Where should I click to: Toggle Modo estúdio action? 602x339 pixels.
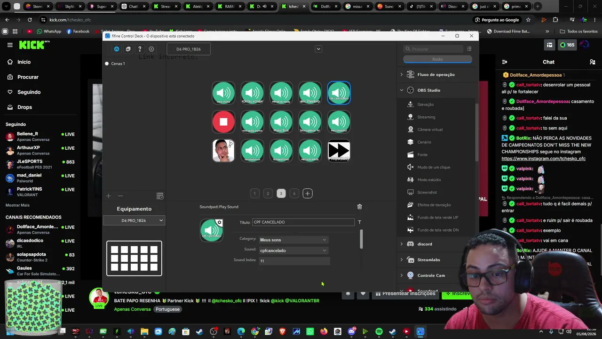click(x=429, y=180)
